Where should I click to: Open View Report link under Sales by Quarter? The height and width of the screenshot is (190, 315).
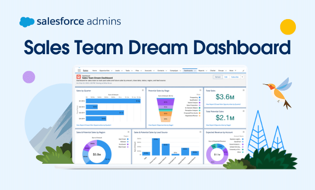93,125
